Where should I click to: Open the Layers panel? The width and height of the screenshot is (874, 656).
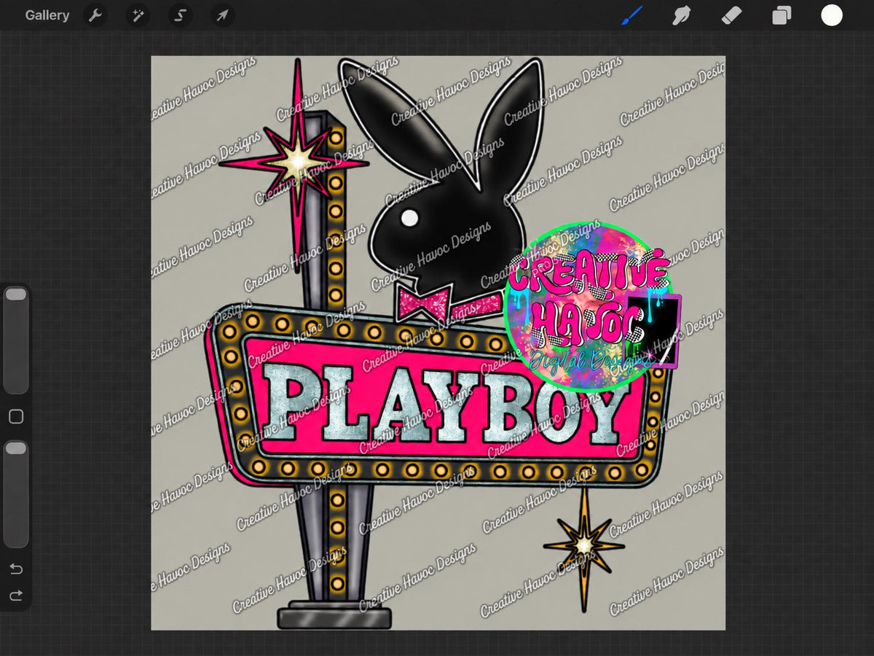click(782, 15)
